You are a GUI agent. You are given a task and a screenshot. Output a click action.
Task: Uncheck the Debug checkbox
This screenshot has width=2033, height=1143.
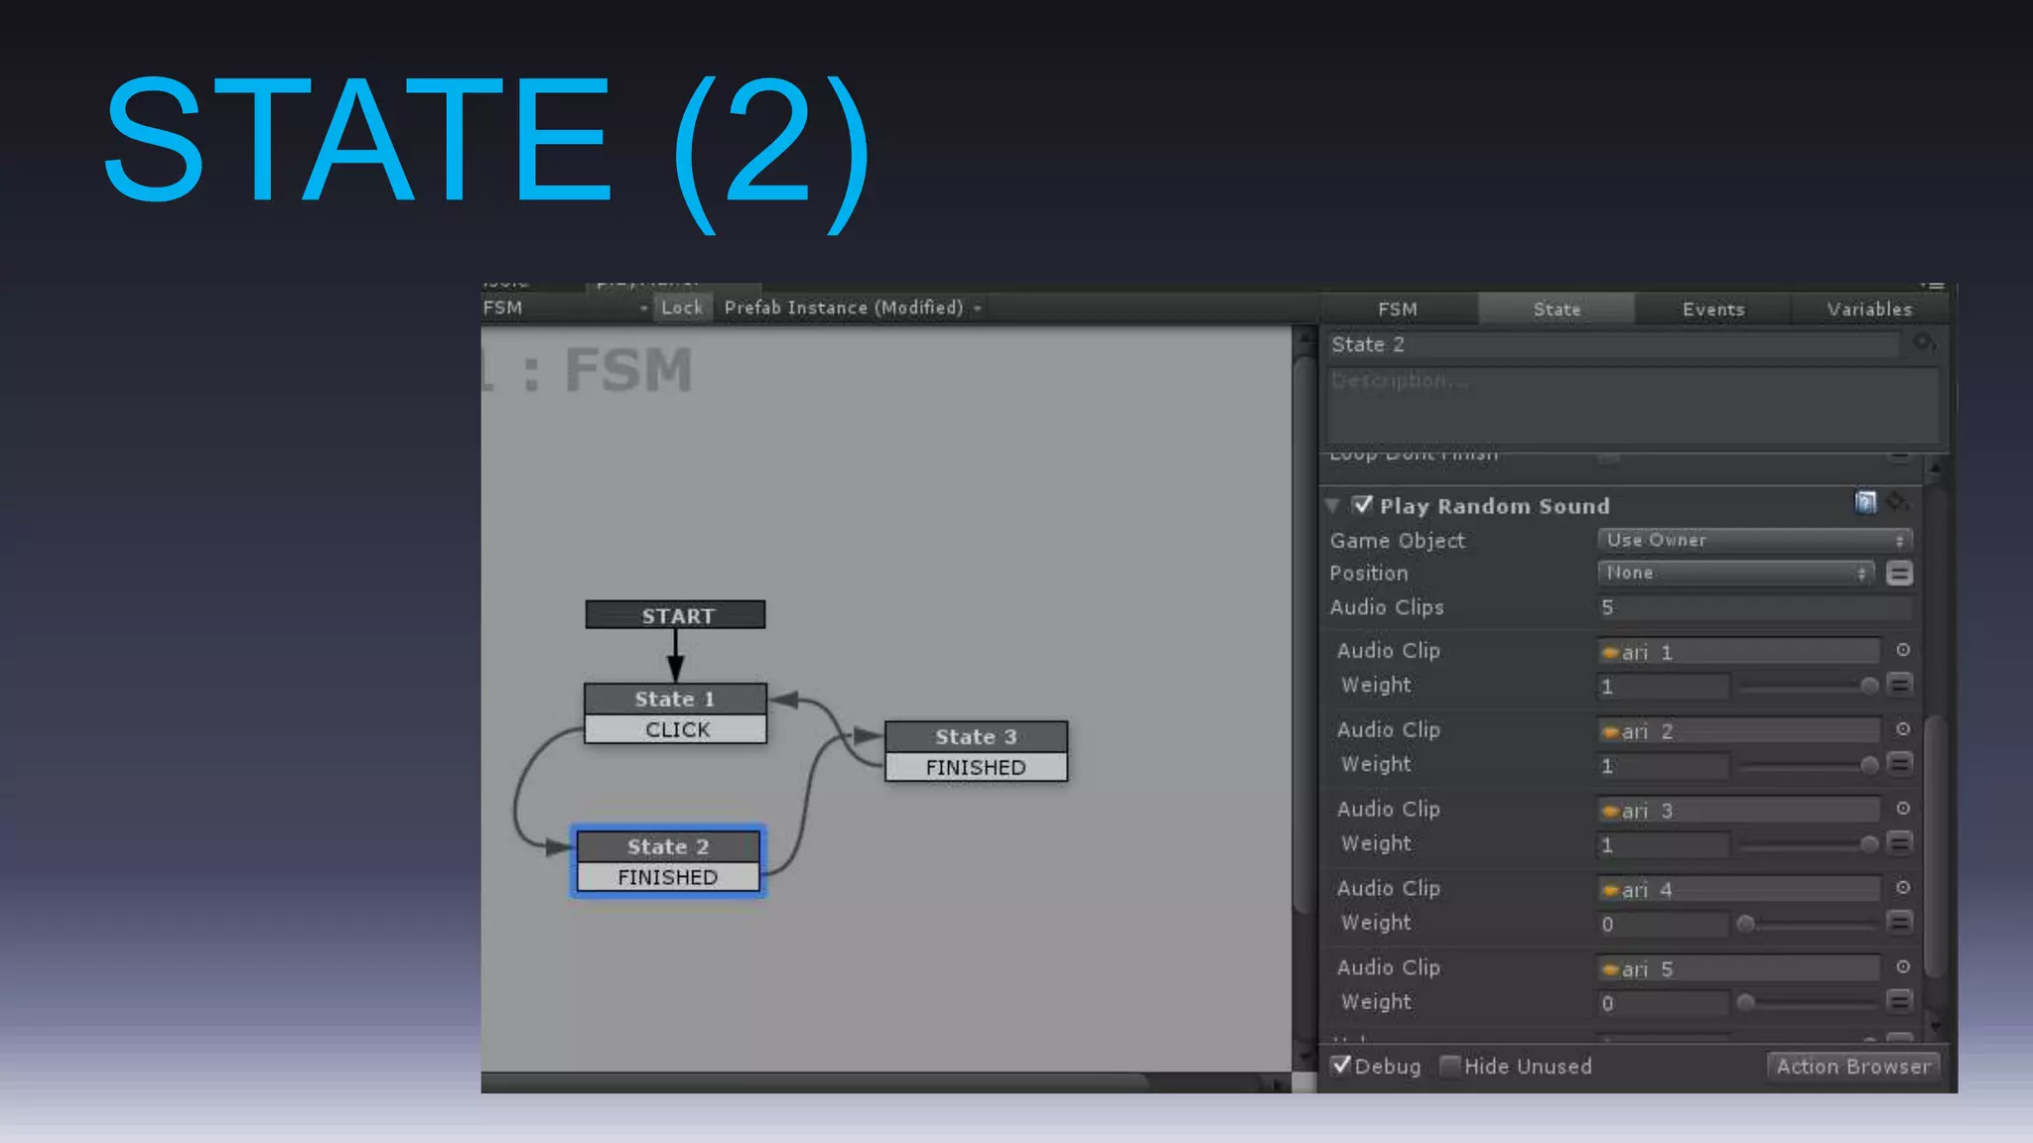[x=1341, y=1066]
